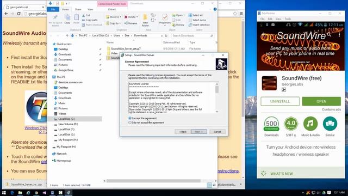348x196 pixels.
Task: Click the Open button in the phone window
Action: click(x=321, y=101)
